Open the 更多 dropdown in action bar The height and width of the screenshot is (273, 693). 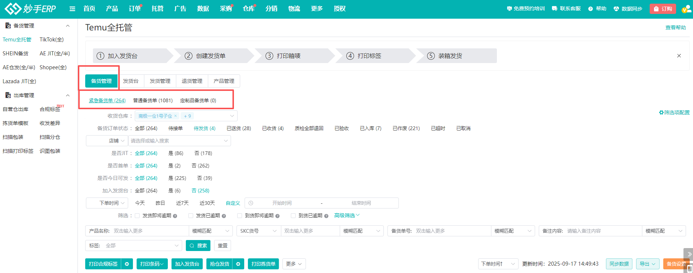pos(294,264)
